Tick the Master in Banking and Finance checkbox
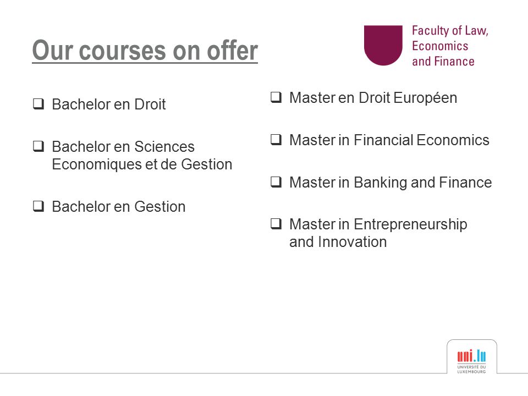This screenshot has height=396, width=528. [276, 182]
